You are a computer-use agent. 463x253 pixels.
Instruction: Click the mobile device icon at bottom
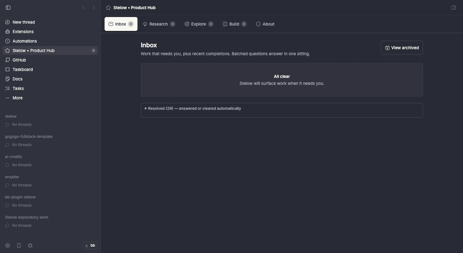click(x=19, y=245)
